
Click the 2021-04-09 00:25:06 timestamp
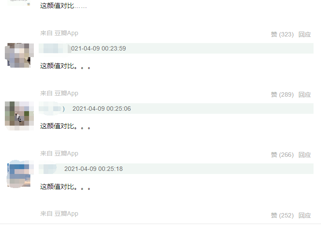click(102, 109)
